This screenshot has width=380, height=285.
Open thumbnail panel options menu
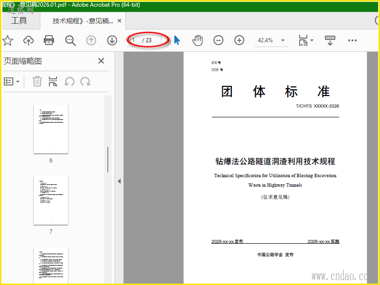point(11,81)
